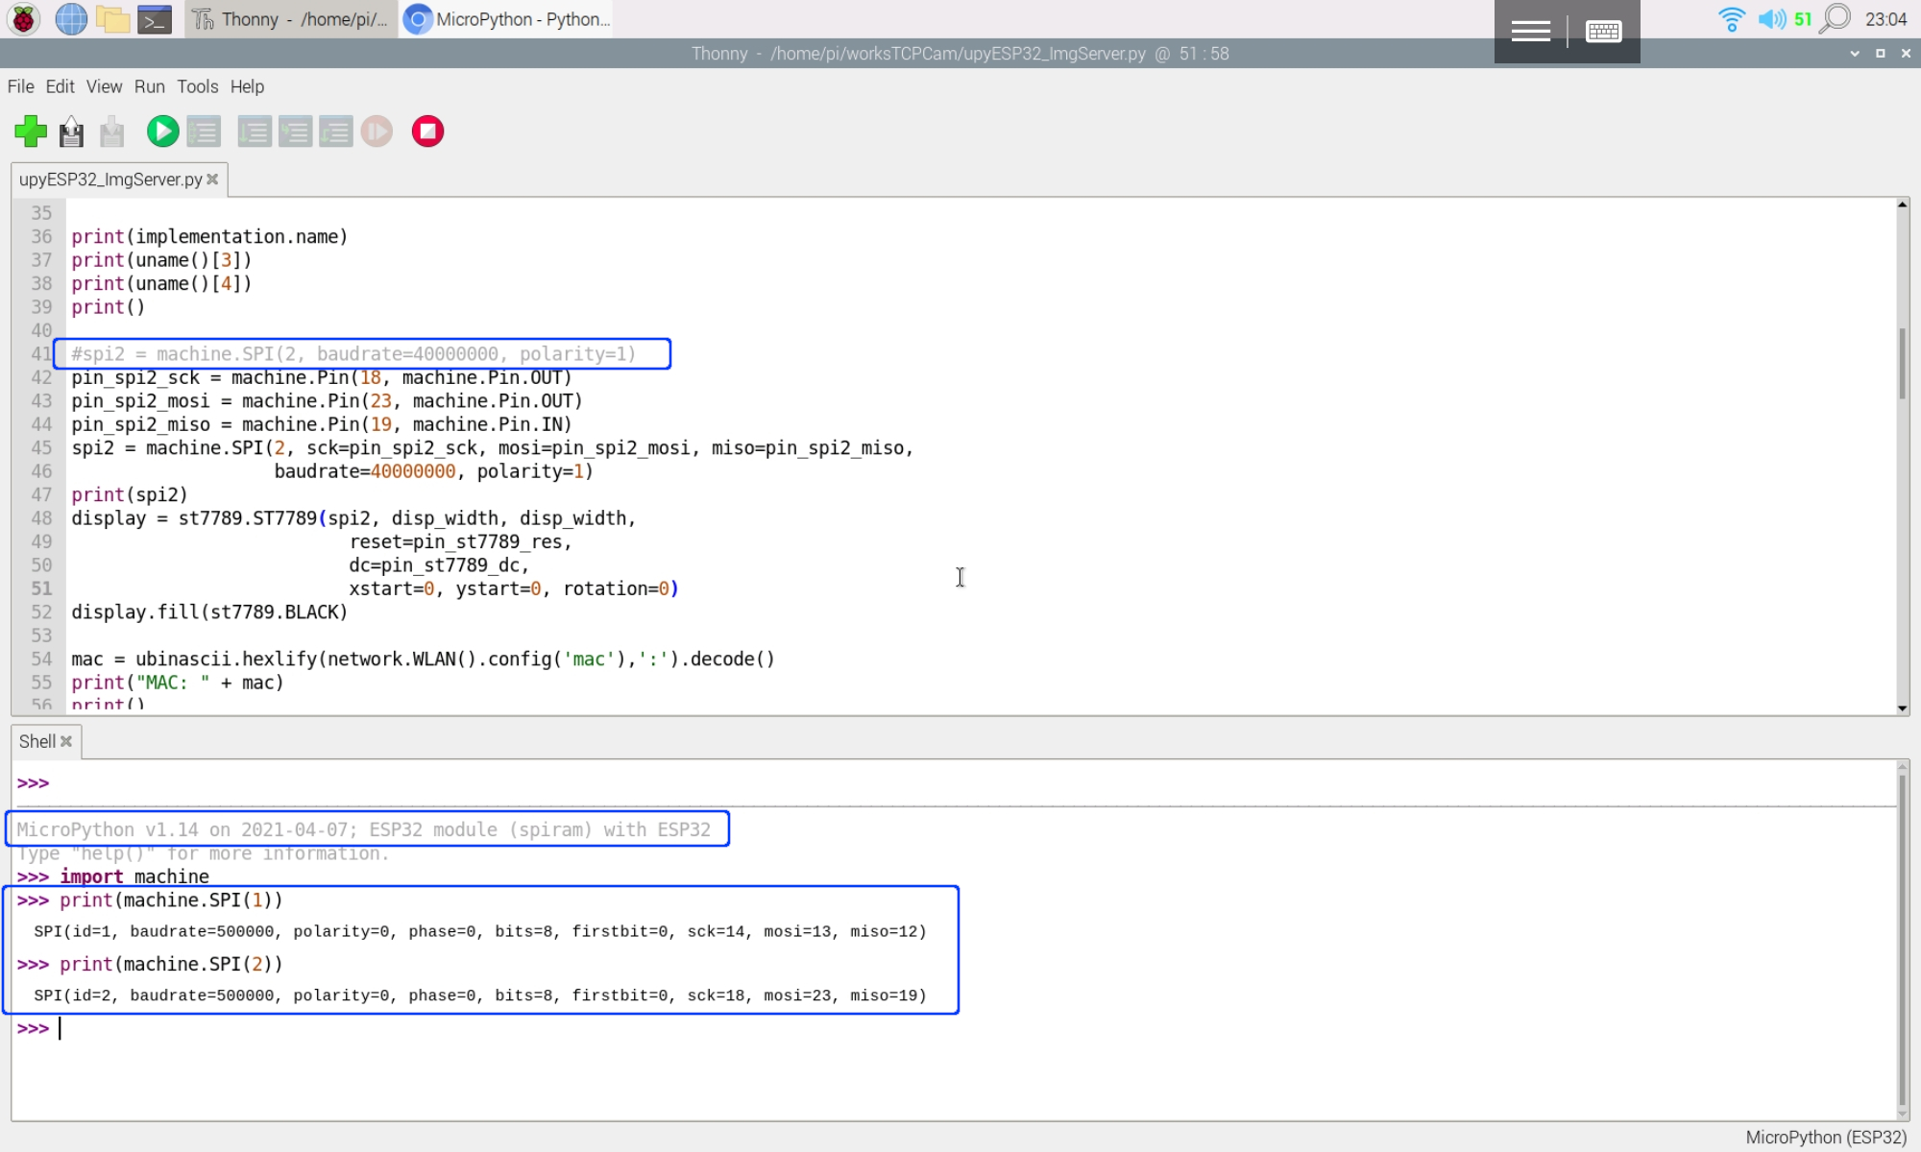This screenshot has width=1921, height=1152.
Task: Click the Load file icon
Action: point(71,132)
